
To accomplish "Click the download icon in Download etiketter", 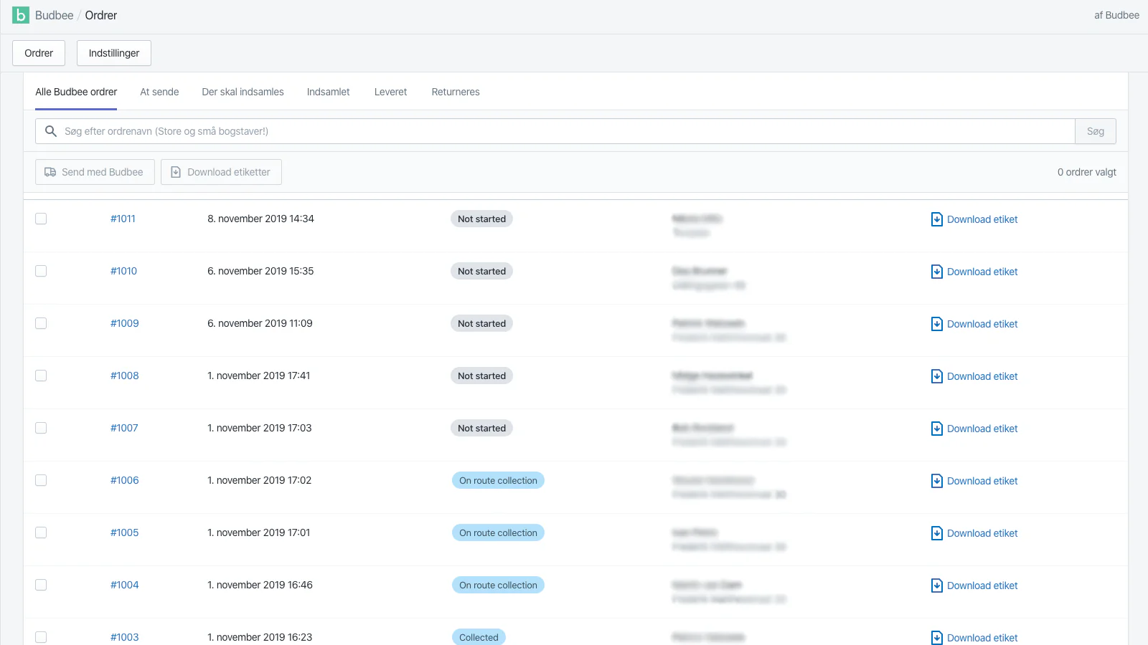I will (x=176, y=172).
